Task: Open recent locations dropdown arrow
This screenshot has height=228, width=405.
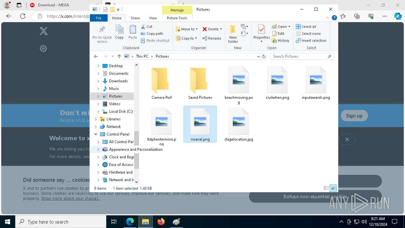Action: [113, 56]
